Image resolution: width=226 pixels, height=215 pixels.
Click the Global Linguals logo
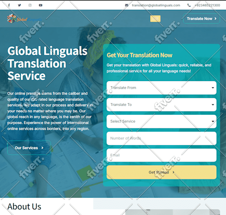pyautogui.click(x=24, y=19)
